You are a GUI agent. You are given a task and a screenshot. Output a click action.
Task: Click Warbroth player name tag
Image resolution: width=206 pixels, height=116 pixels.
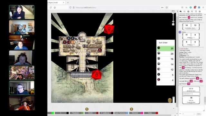pyautogui.click(x=135, y=113)
